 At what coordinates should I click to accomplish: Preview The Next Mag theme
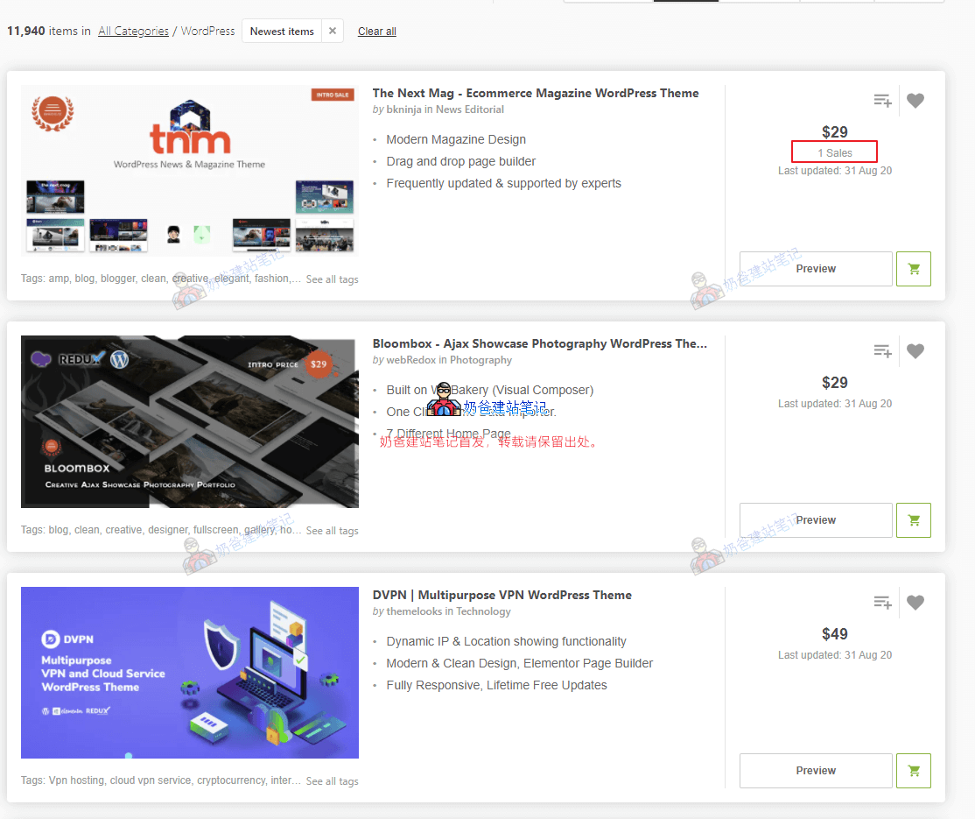click(816, 269)
